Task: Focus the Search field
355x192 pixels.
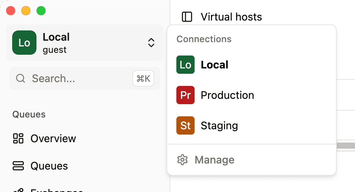Action: pyautogui.click(x=85, y=78)
